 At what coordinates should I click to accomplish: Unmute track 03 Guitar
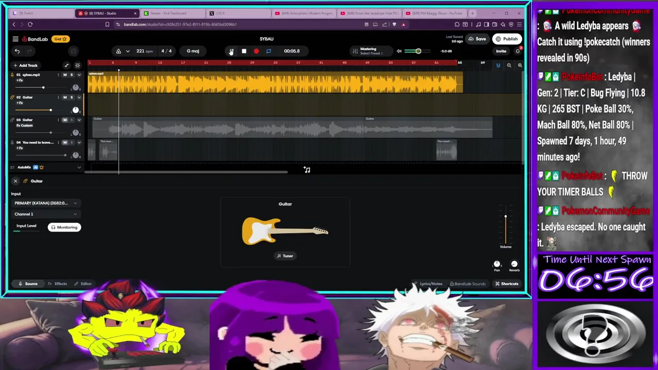[65, 120]
